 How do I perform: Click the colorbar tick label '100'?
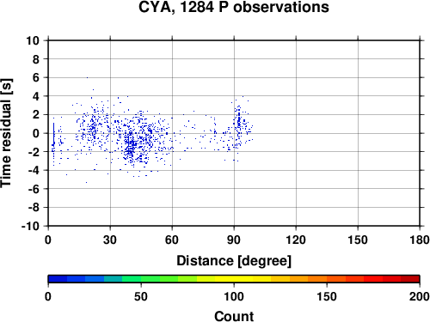tap(234, 296)
